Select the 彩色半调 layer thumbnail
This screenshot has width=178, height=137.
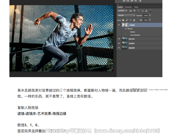coord(125,39)
